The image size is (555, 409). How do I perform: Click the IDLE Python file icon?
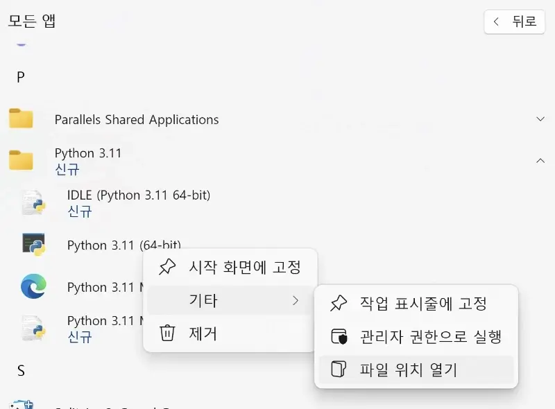coord(33,202)
